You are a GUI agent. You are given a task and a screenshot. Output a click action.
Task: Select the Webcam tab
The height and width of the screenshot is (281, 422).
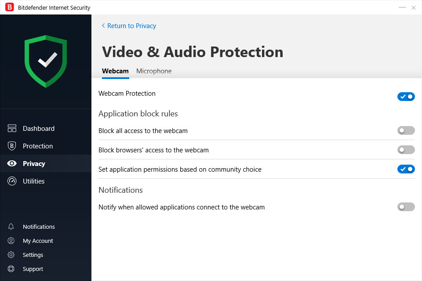(115, 71)
